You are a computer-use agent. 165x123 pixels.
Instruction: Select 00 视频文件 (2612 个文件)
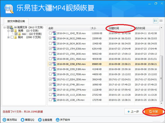29,27
